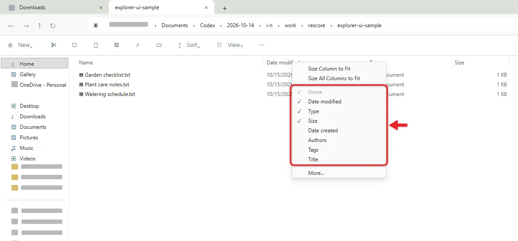This screenshot has width=518, height=241.
Task: Go to work in breadcrumb path
Action: click(x=290, y=25)
